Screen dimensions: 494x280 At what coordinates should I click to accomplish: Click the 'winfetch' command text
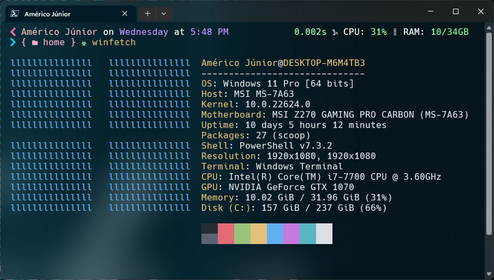[x=114, y=42]
